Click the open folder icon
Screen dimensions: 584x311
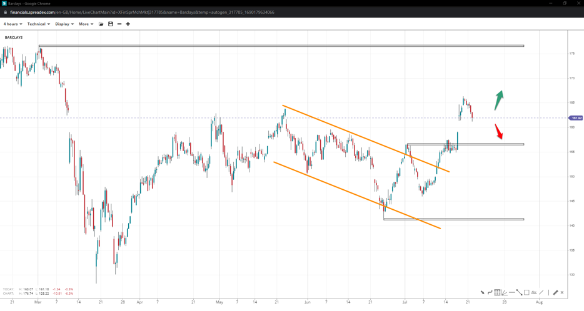click(x=101, y=24)
